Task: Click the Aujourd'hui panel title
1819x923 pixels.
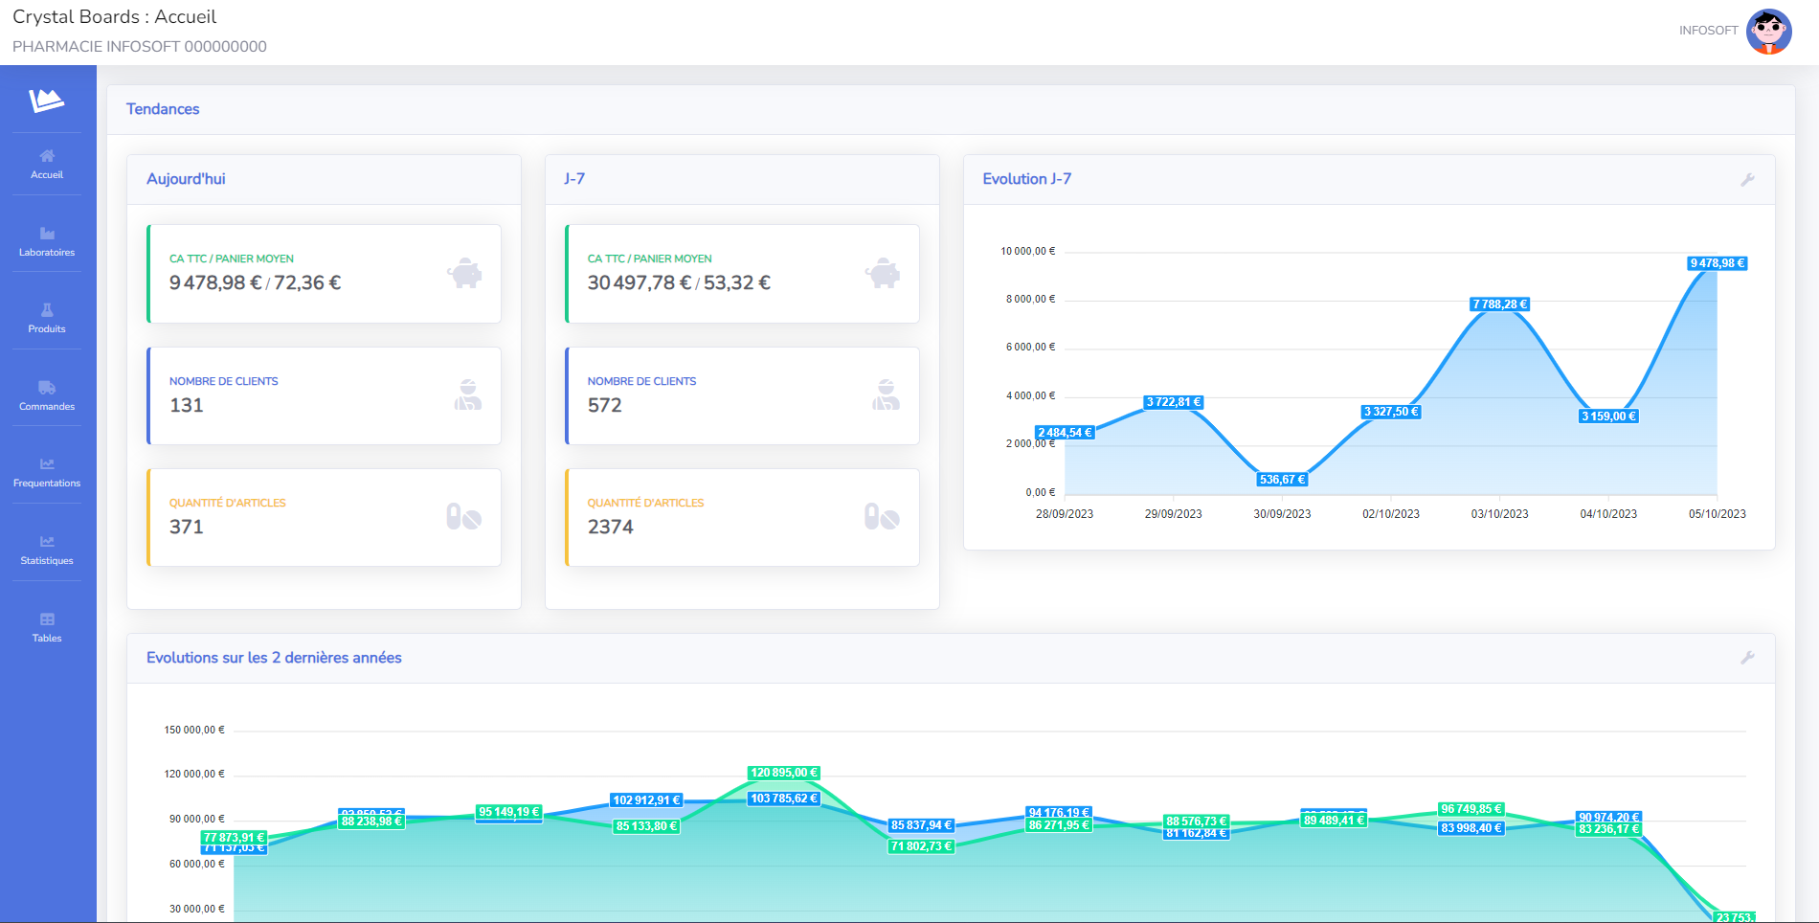Action: (x=186, y=179)
